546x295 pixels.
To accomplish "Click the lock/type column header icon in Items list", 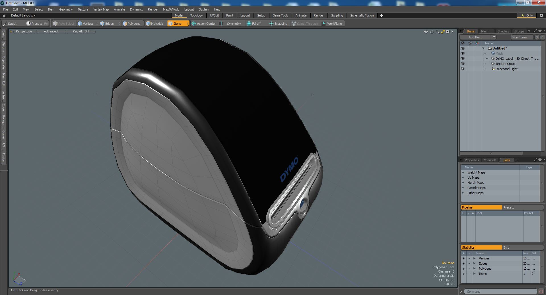I will [470, 43].
